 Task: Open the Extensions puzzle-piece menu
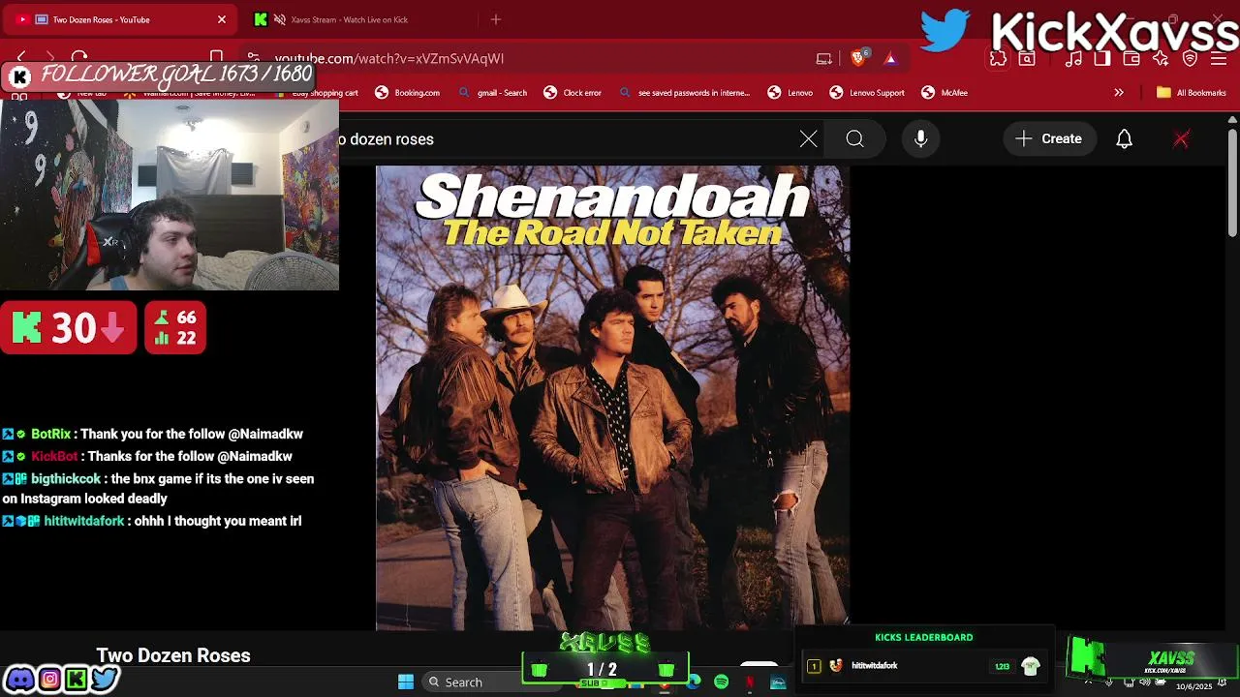[x=998, y=59]
